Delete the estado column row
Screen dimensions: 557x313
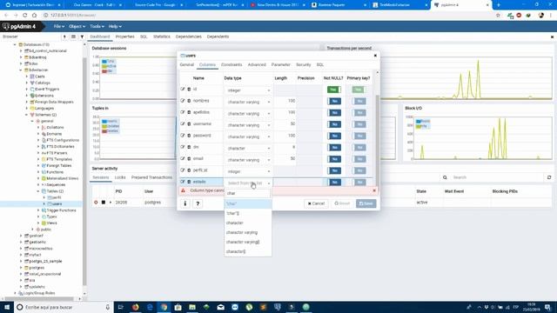point(189,182)
